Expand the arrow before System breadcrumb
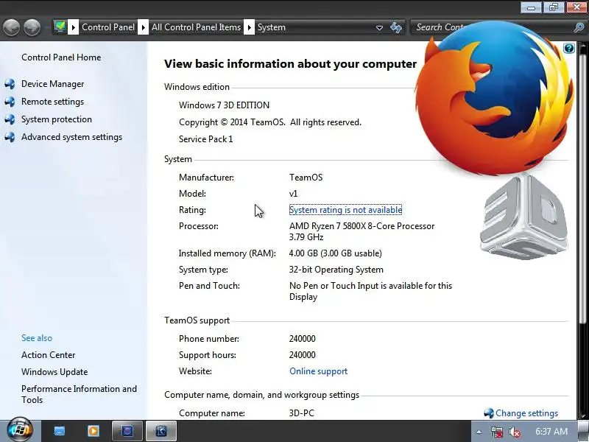The height and width of the screenshot is (442, 589). 249,27
